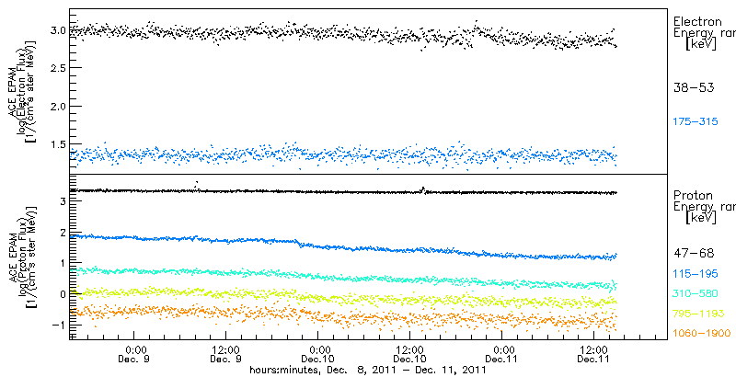Click the -1 tick on proton flux axis
Image resolution: width=736 pixels, height=377 pixels.
click(58, 325)
